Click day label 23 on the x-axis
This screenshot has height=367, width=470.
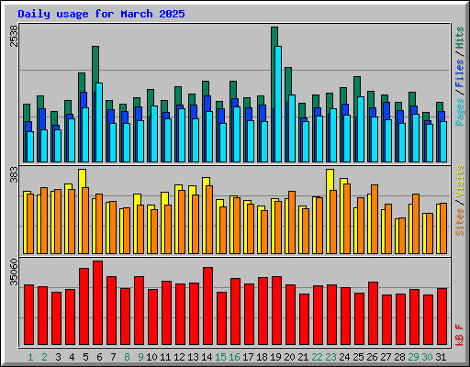(x=330, y=357)
